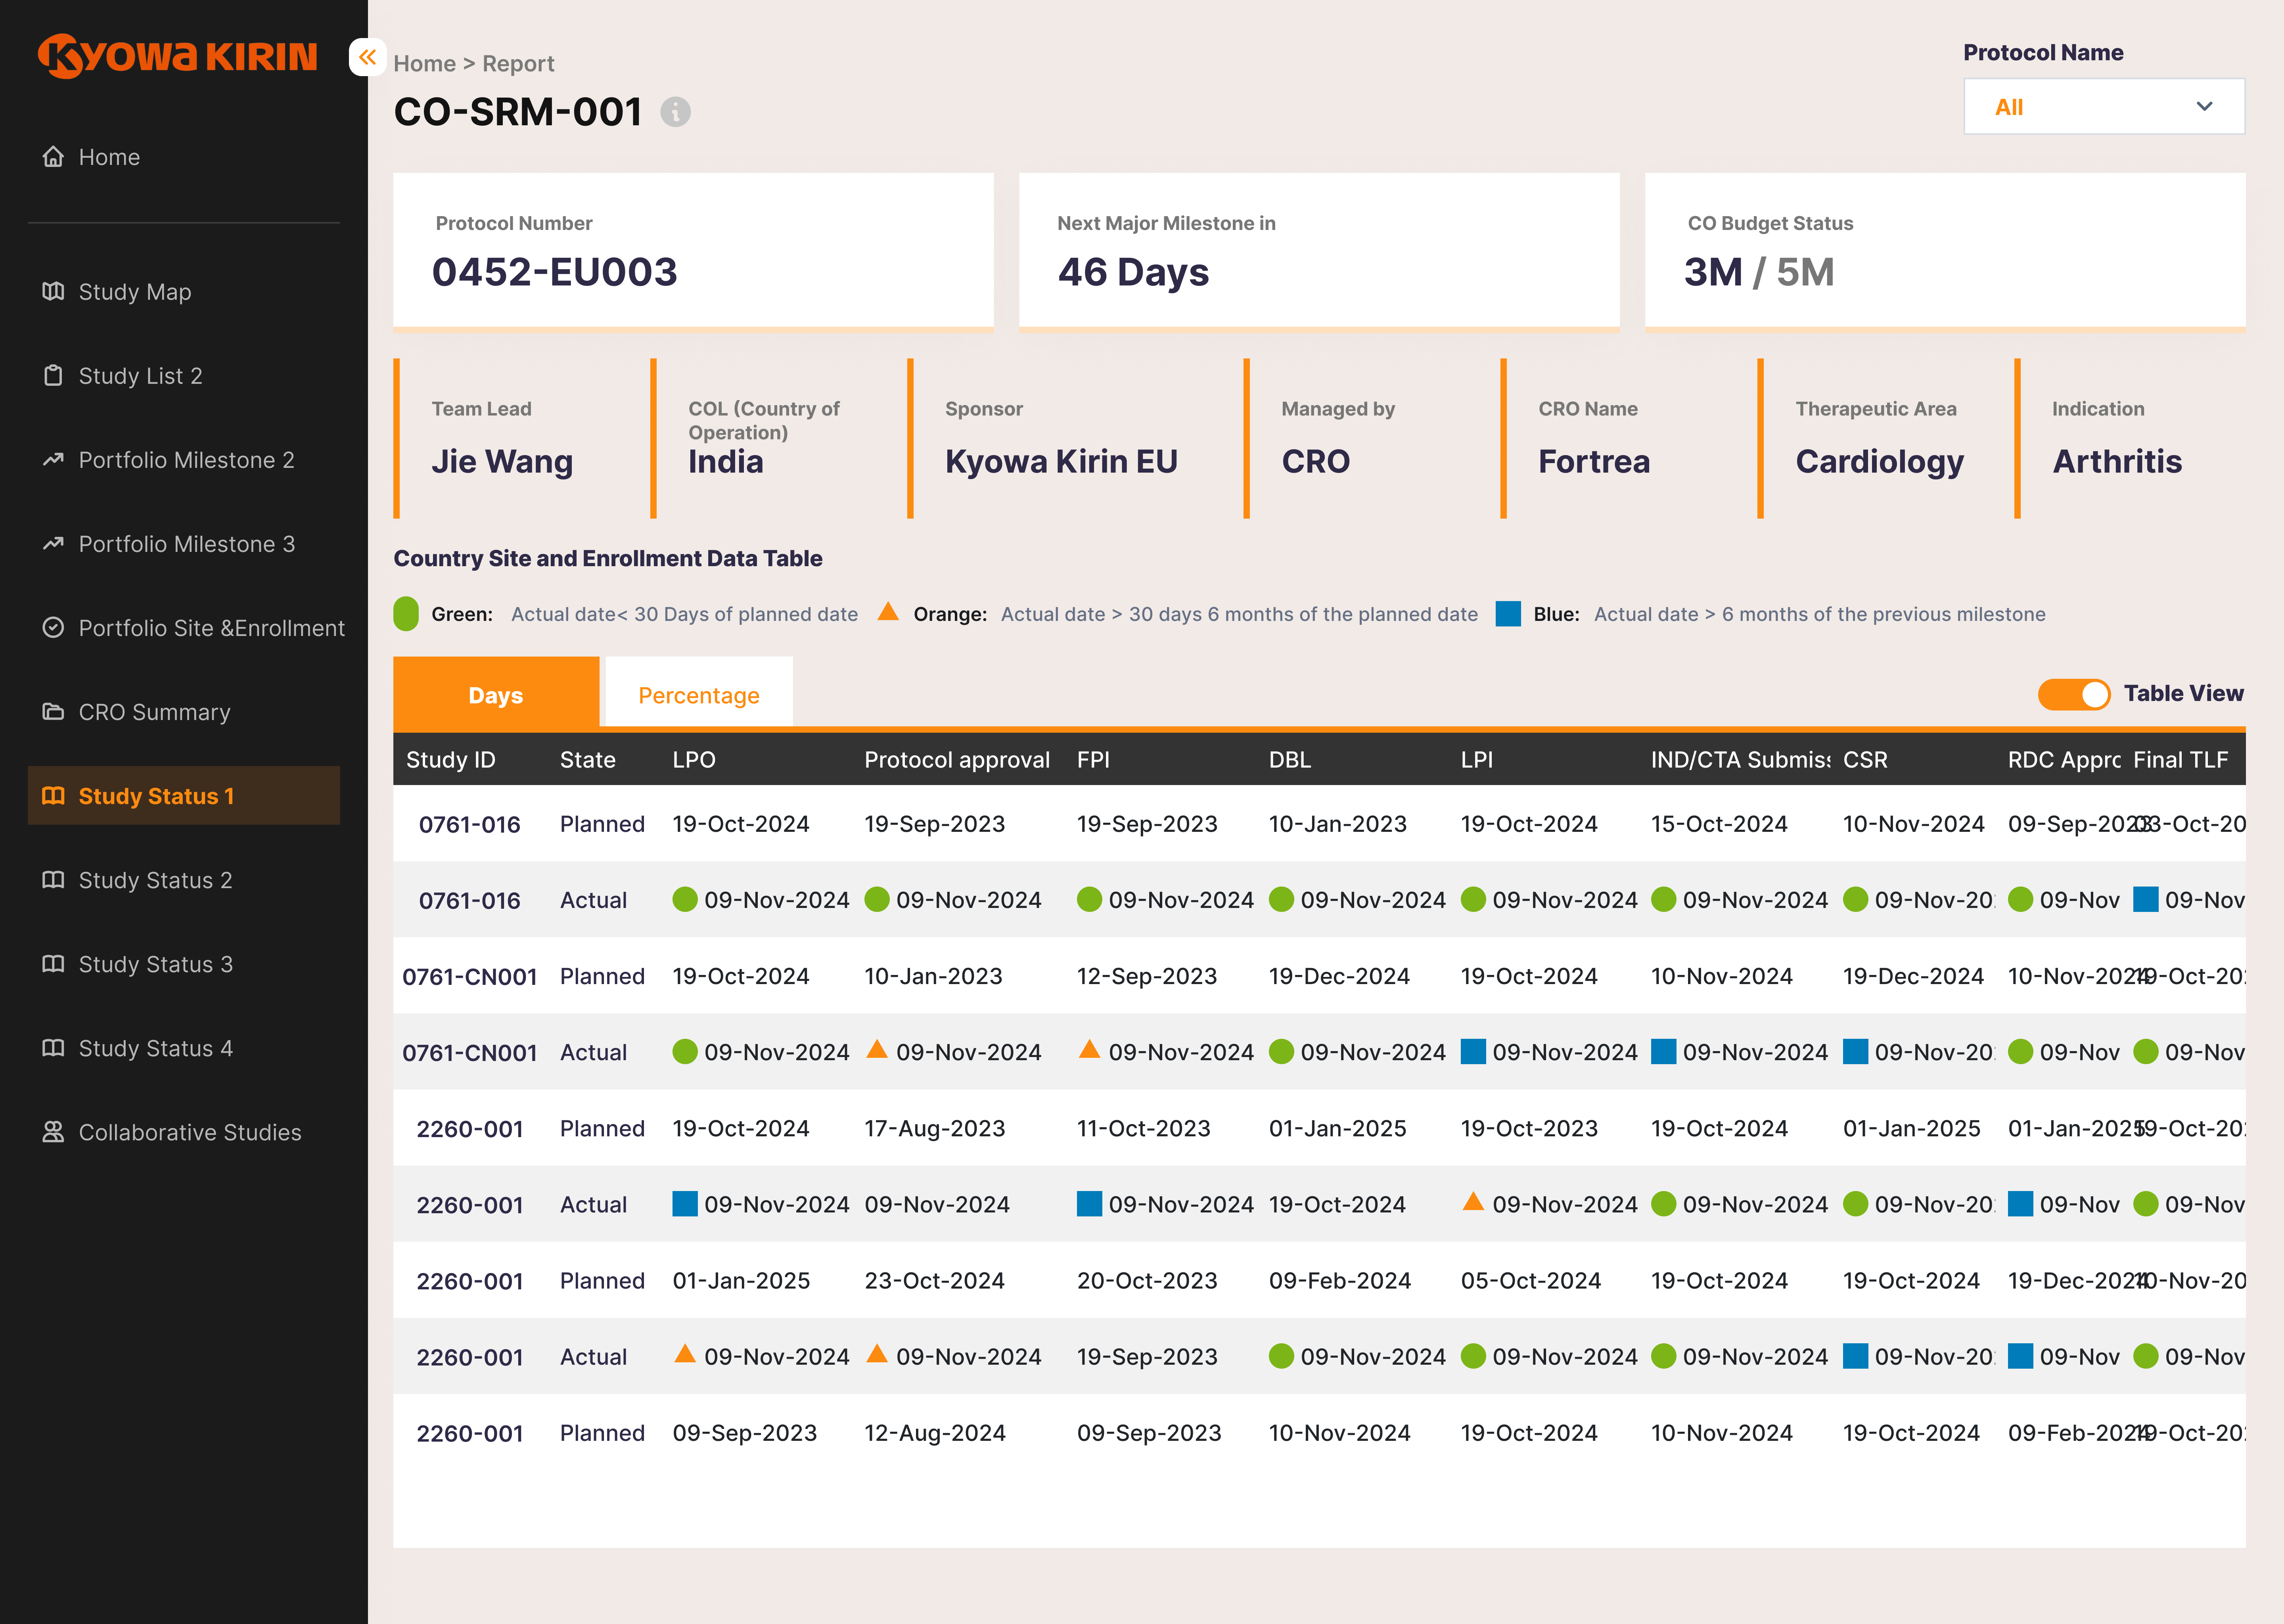Click protocol number 0452-EU003
The height and width of the screenshot is (1624, 2284).
tap(555, 272)
